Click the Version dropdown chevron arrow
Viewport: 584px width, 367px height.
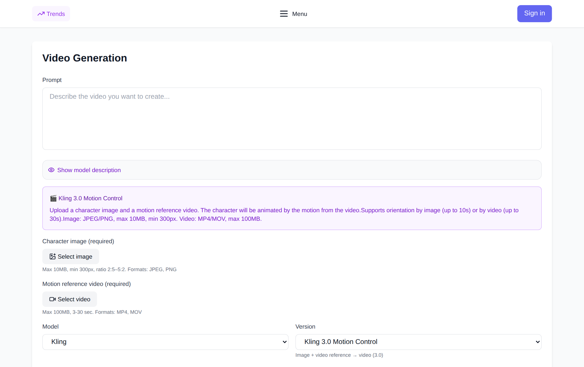click(x=538, y=342)
